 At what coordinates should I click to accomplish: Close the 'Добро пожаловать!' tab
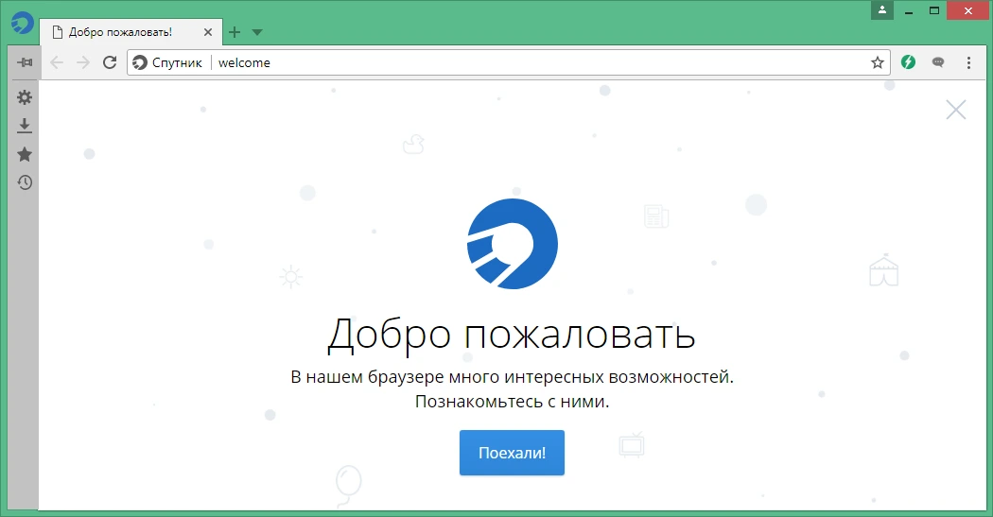(208, 31)
